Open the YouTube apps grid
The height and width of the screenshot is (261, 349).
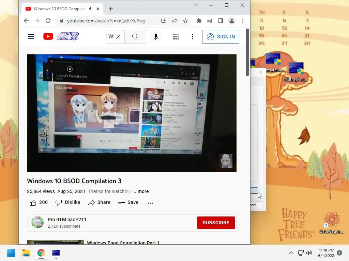[x=176, y=37]
